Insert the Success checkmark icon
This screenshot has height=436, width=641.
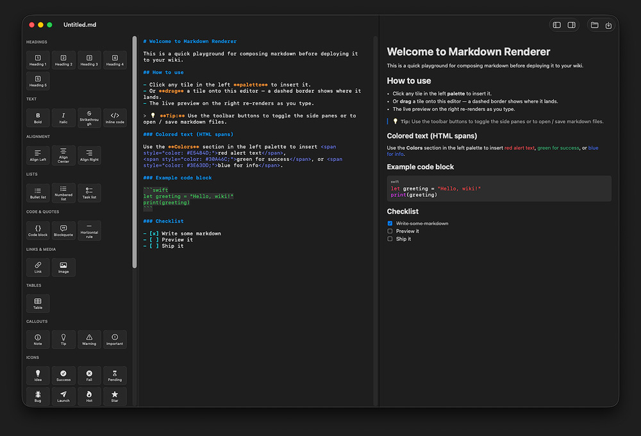coord(63,376)
